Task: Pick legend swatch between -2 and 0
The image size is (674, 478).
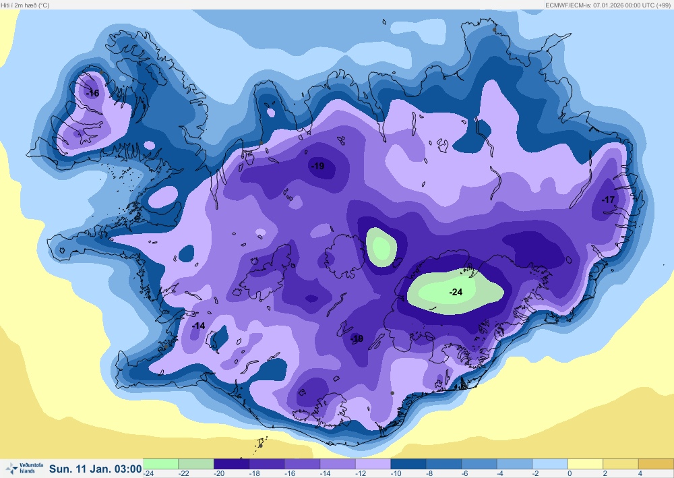Action: coord(550,464)
